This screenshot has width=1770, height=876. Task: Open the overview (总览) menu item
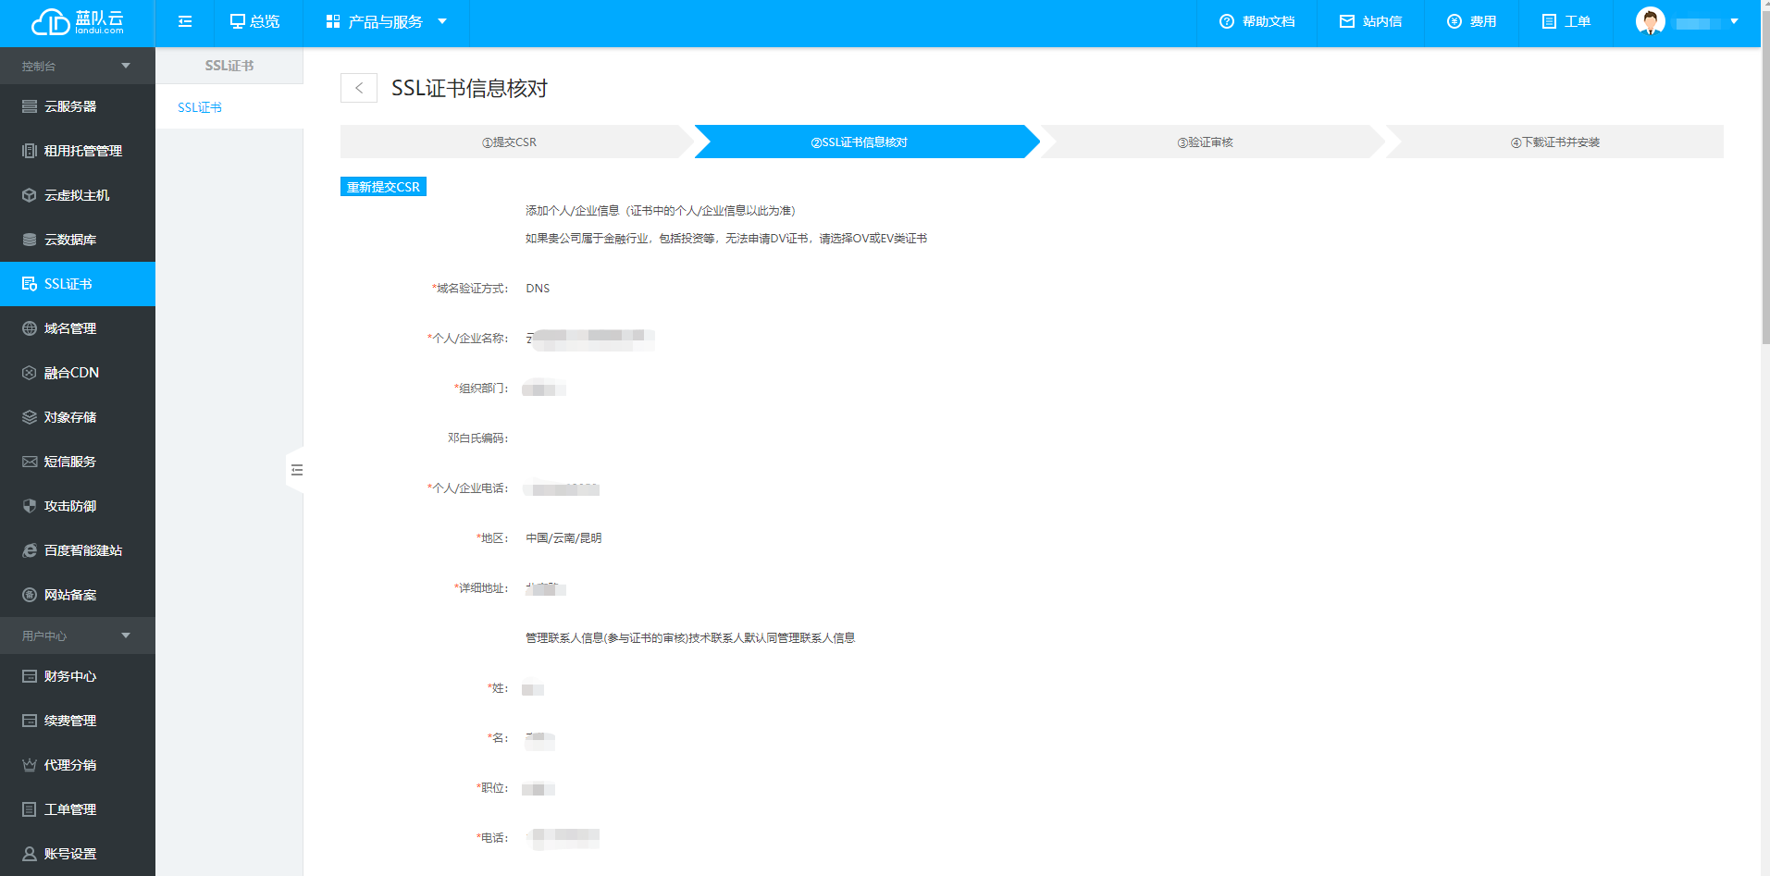coord(255,22)
